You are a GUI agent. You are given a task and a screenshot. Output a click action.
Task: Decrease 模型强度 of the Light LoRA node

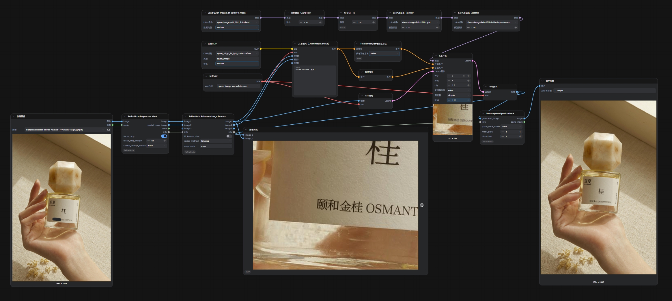pos(403,28)
